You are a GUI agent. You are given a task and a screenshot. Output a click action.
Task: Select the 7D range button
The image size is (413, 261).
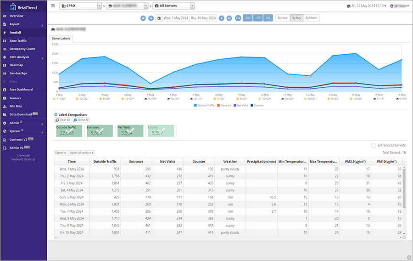click(258, 18)
